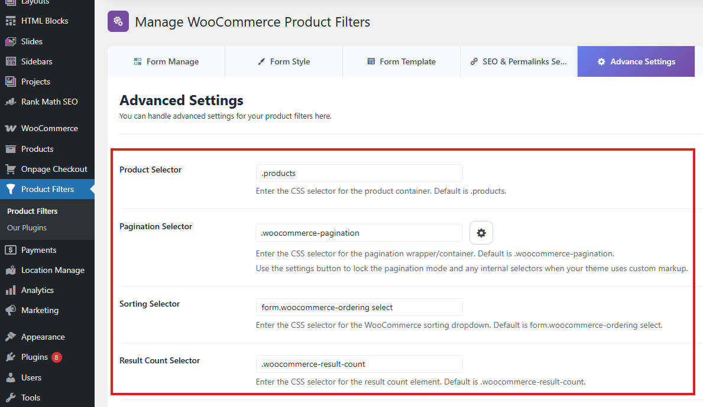Image resolution: width=703 pixels, height=407 pixels.
Task: Click the Form Manage tab icon
Action: [138, 61]
